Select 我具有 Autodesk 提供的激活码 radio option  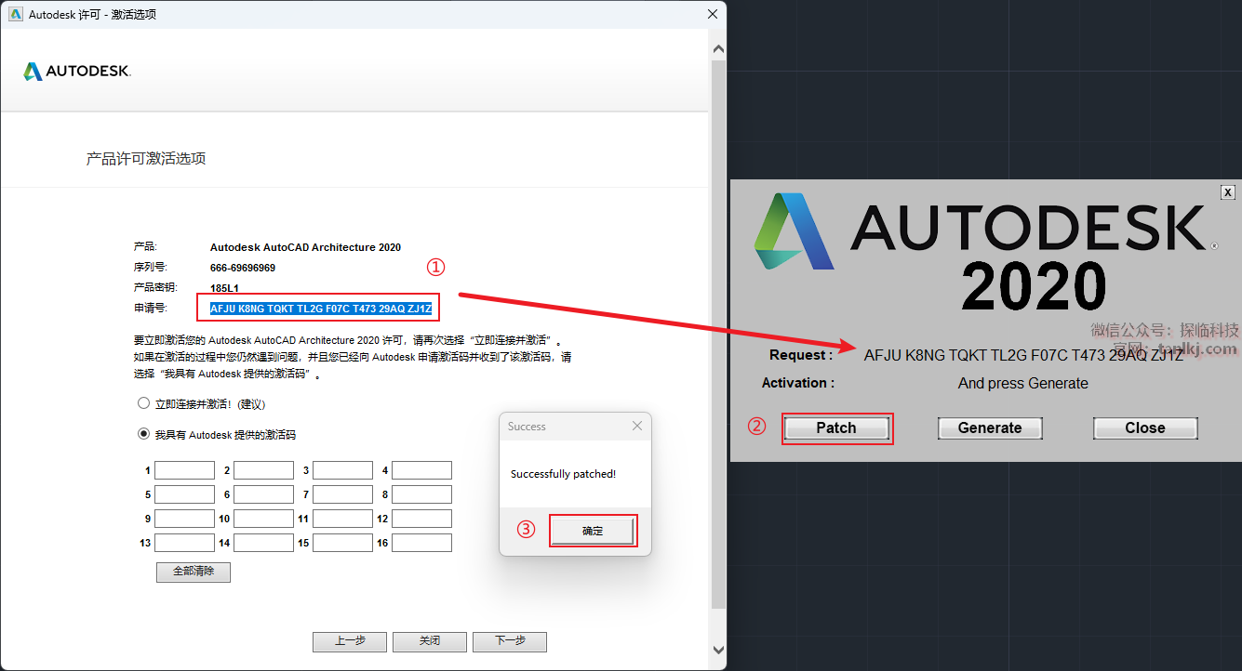click(143, 433)
